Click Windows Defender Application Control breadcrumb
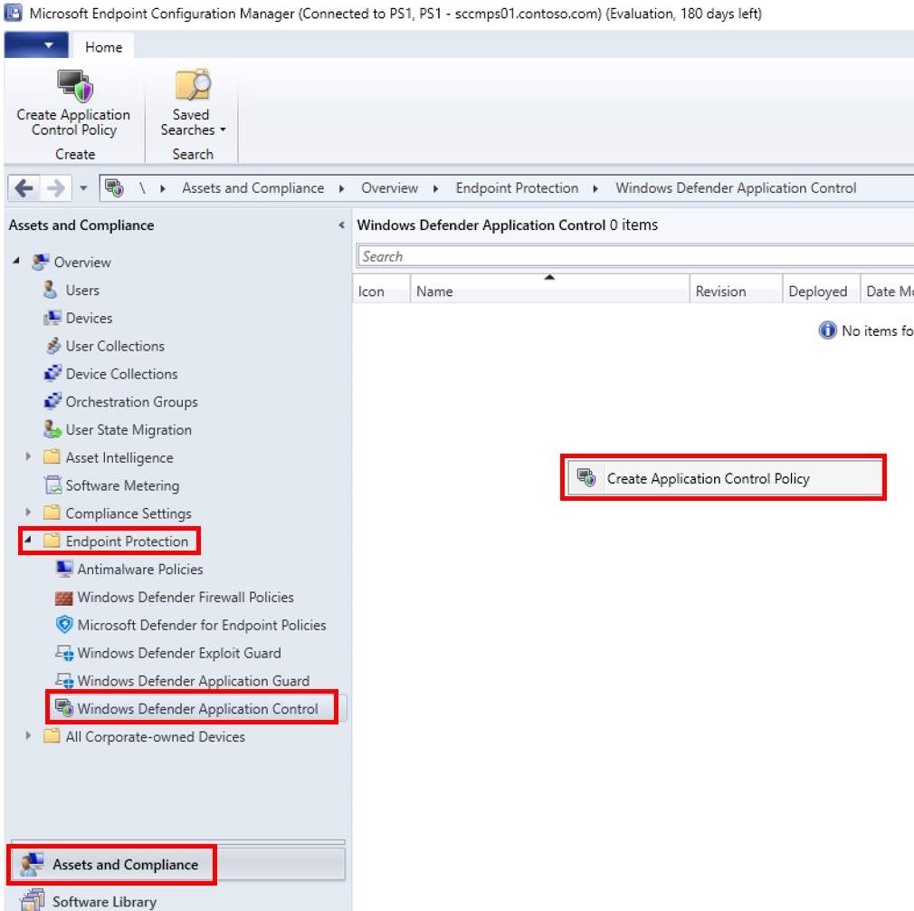This screenshot has width=914, height=911. pos(736,187)
